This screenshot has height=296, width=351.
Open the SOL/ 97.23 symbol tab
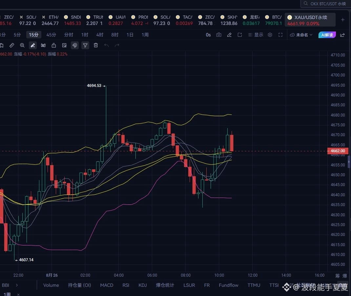pyautogui.click(x=162, y=20)
